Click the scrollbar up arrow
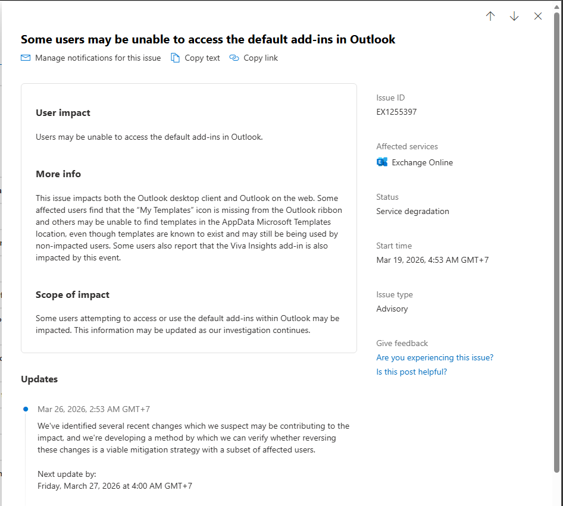This screenshot has width=563, height=506. pos(557,7)
